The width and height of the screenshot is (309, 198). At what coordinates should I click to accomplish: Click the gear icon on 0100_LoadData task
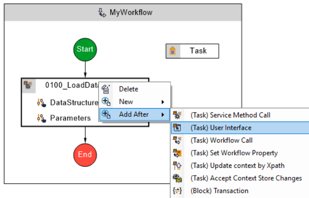28,85
